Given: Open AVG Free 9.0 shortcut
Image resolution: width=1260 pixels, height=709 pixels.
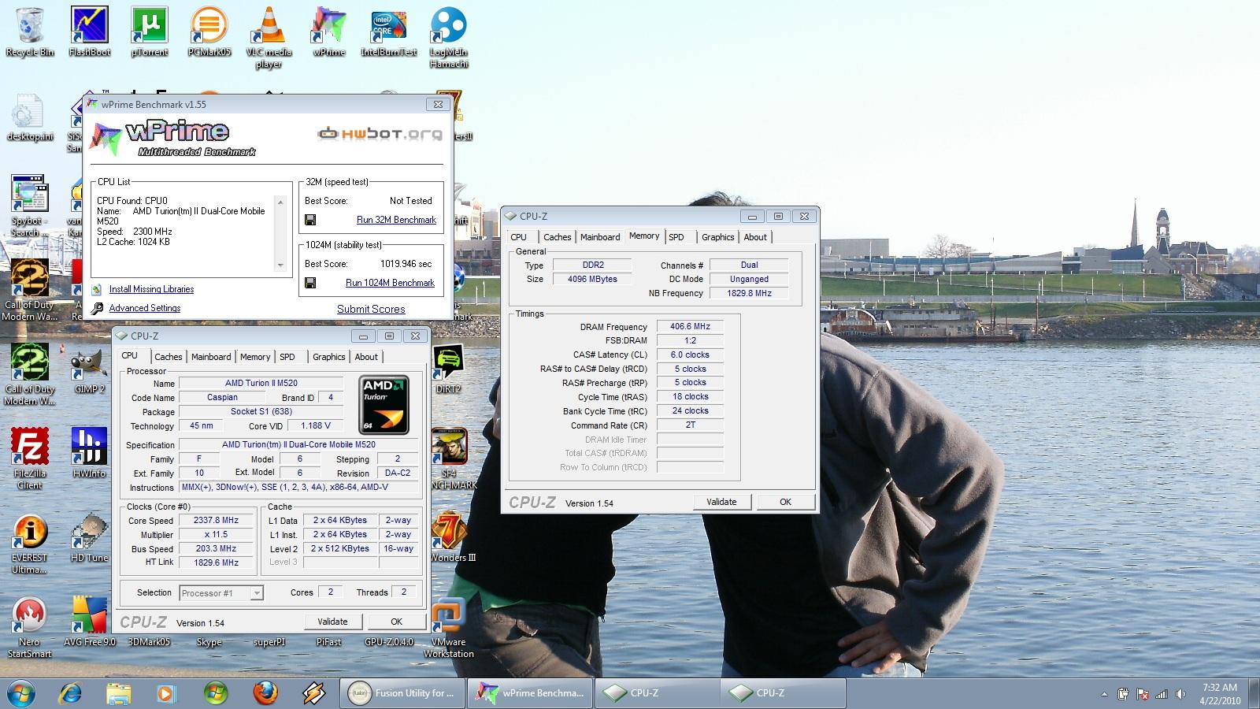Looking at the screenshot, I should (x=89, y=622).
